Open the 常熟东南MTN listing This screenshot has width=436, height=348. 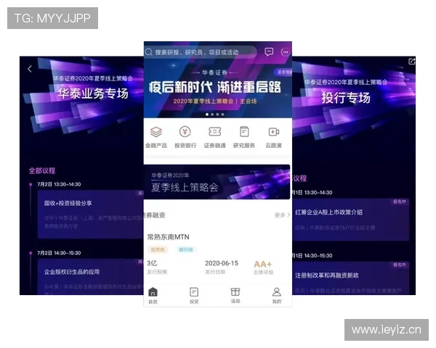point(168,237)
